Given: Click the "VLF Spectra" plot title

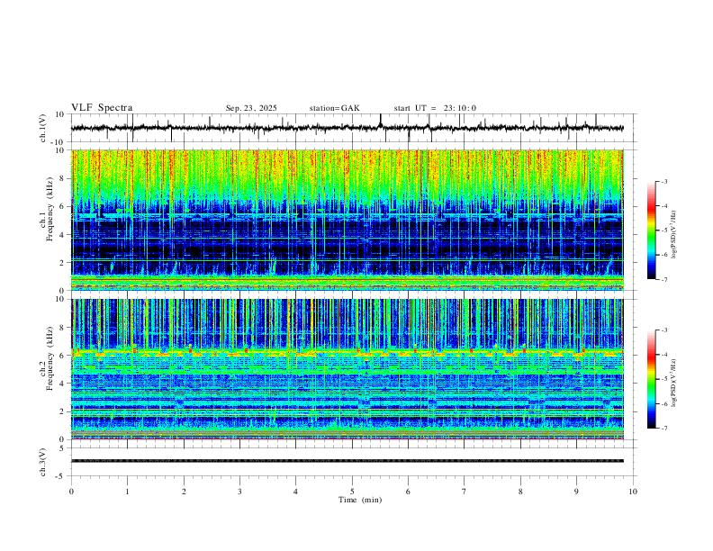Looking at the screenshot, I should point(102,108).
